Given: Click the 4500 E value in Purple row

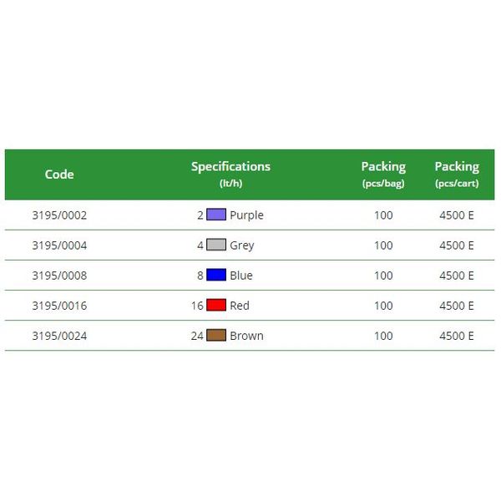Looking at the screenshot, I should [457, 215].
